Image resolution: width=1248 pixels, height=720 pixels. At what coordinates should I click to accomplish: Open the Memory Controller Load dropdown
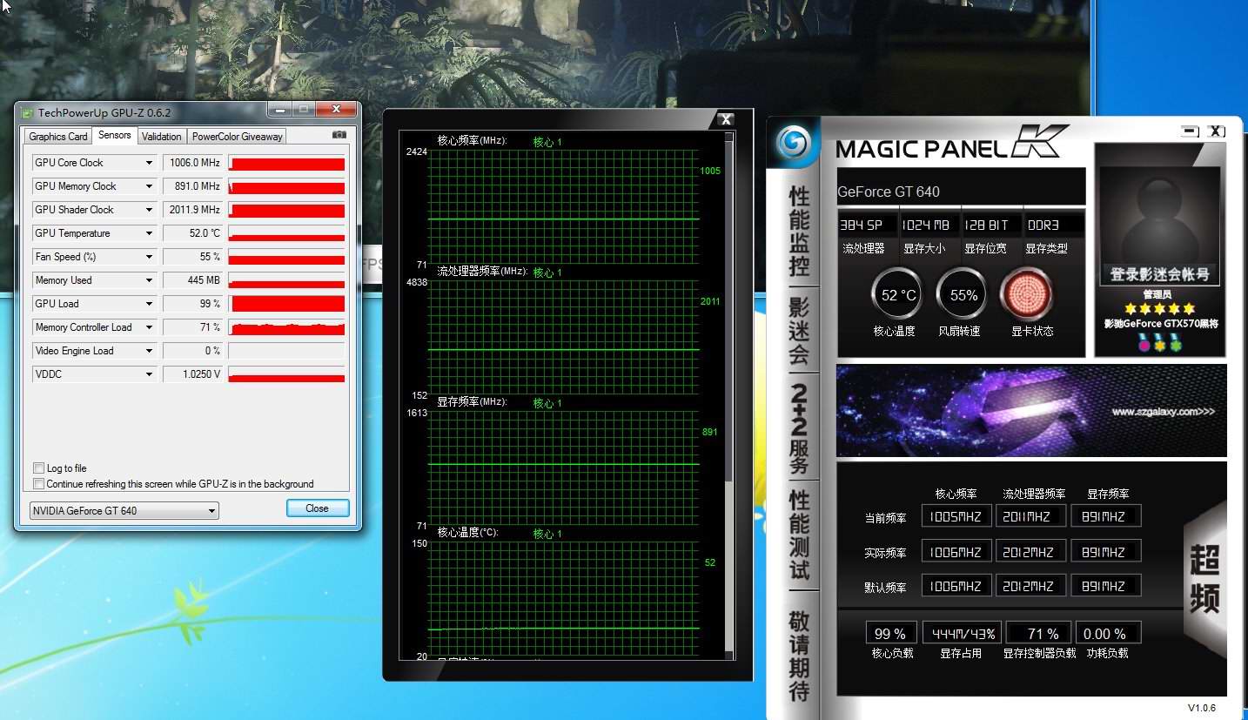[x=149, y=327]
